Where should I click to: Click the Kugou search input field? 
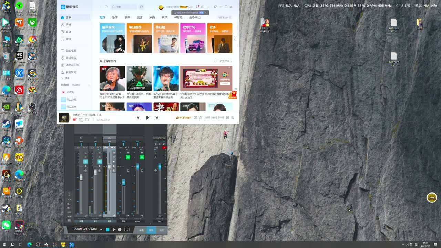click(x=125, y=7)
